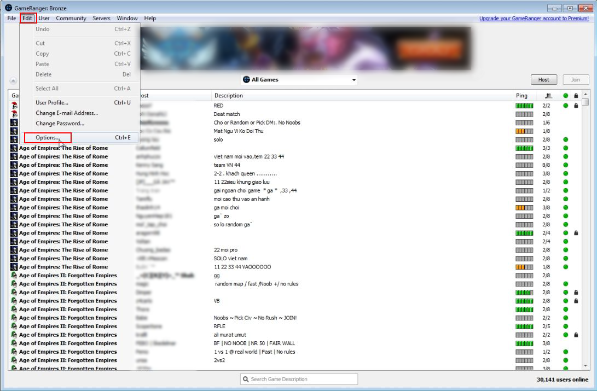Click the Join button

pos(576,79)
